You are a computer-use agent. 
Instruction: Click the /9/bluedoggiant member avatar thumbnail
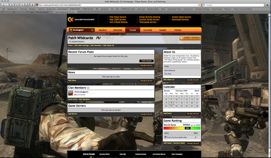[71, 93]
